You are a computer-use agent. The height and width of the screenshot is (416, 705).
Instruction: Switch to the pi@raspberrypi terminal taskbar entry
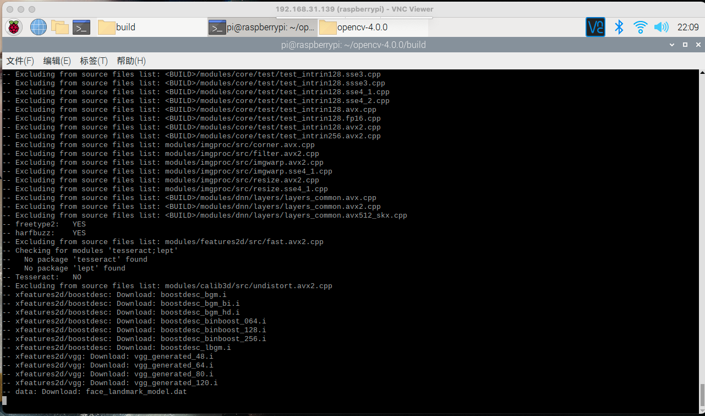(262, 27)
